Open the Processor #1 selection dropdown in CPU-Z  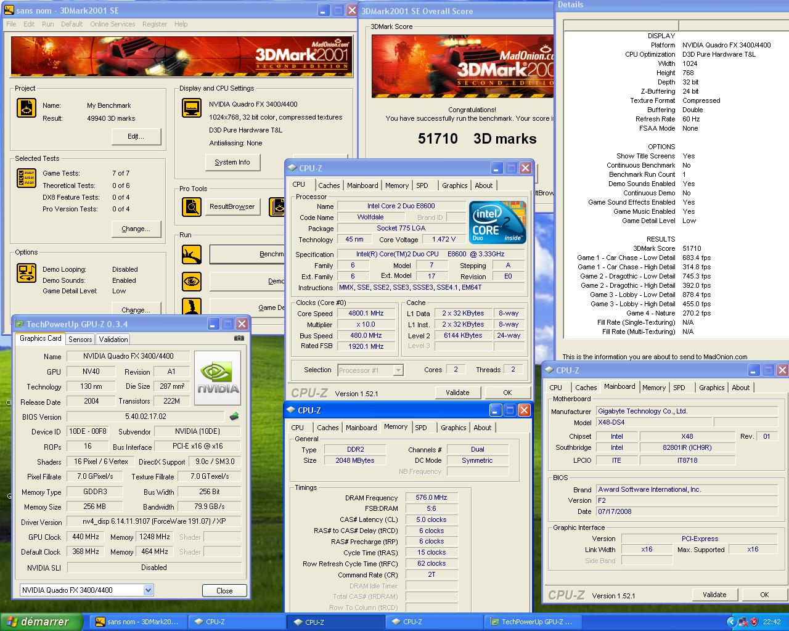(x=398, y=370)
